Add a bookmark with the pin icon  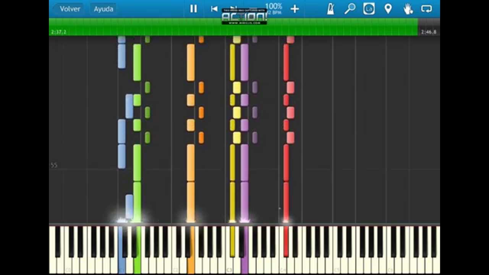pos(388,9)
